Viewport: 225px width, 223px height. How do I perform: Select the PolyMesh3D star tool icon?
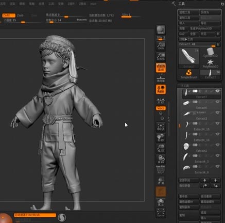click(210, 63)
